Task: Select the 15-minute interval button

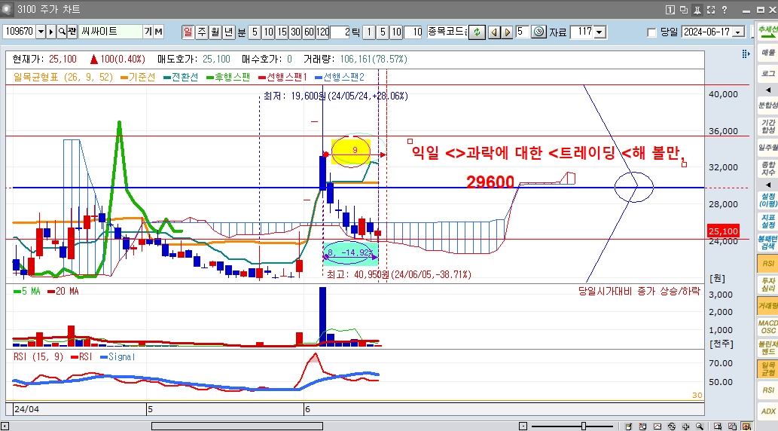Action: (x=282, y=32)
